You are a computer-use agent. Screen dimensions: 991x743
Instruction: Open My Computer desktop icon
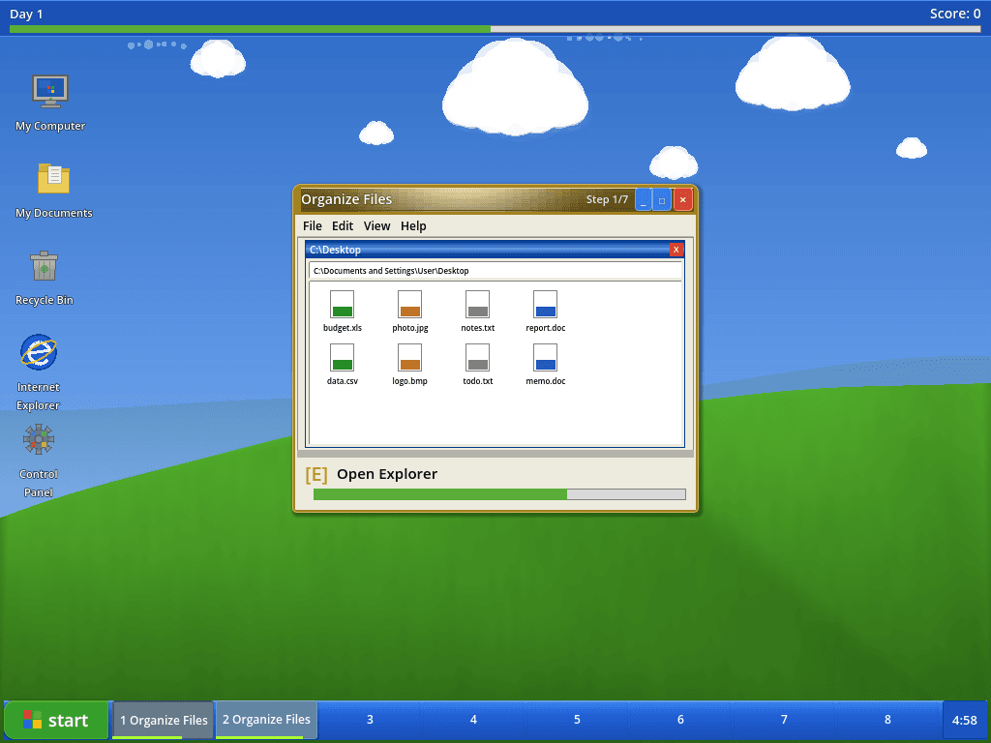50,92
